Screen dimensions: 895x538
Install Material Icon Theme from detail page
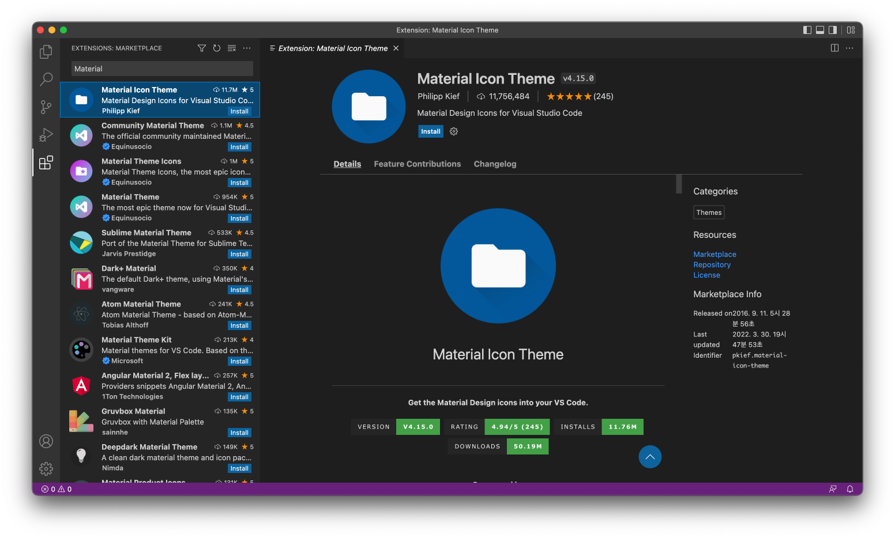pos(431,131)
